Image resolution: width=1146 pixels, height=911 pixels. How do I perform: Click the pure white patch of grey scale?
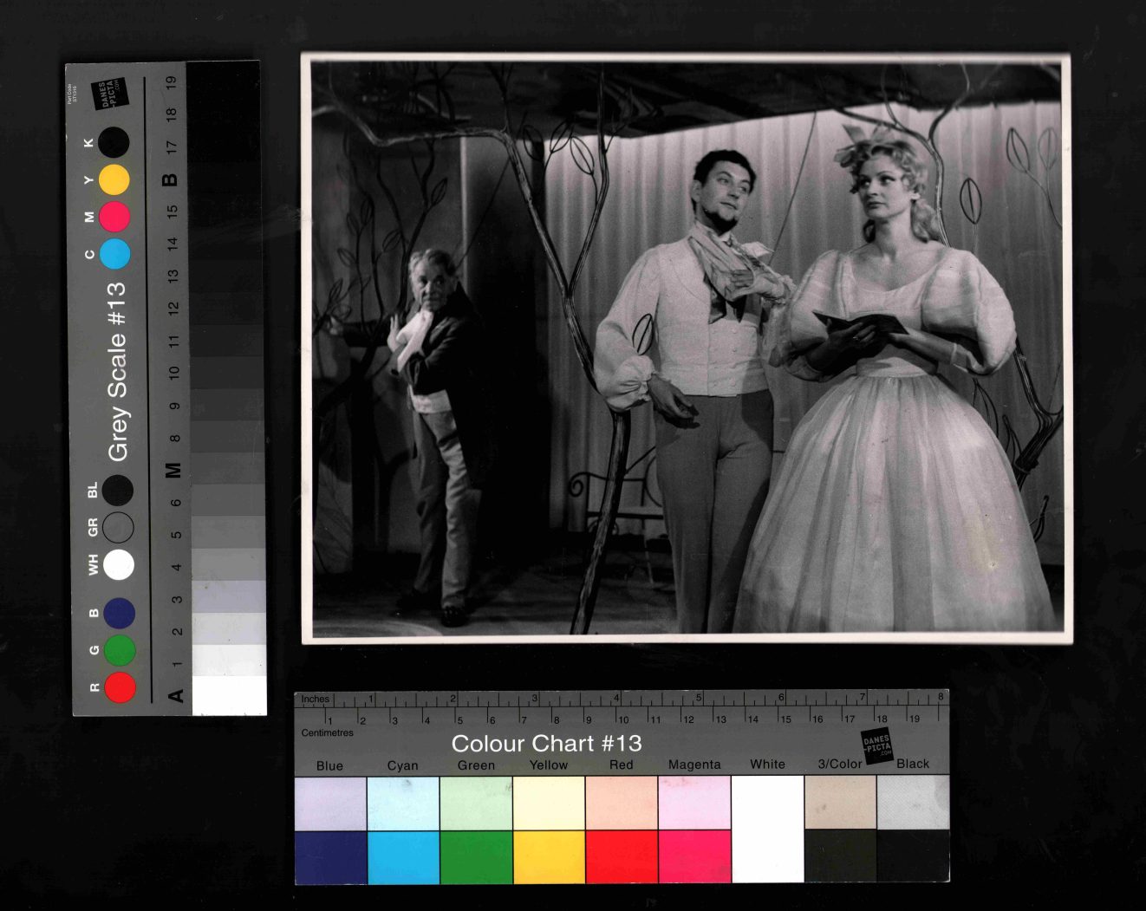229,695
